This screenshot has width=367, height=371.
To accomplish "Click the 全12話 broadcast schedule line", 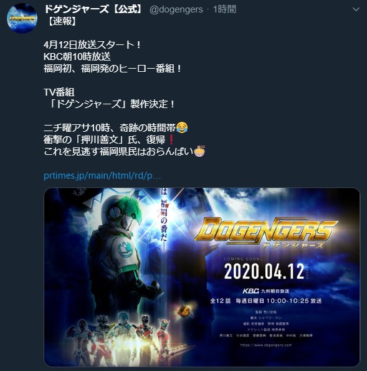I will click(266, 300).
